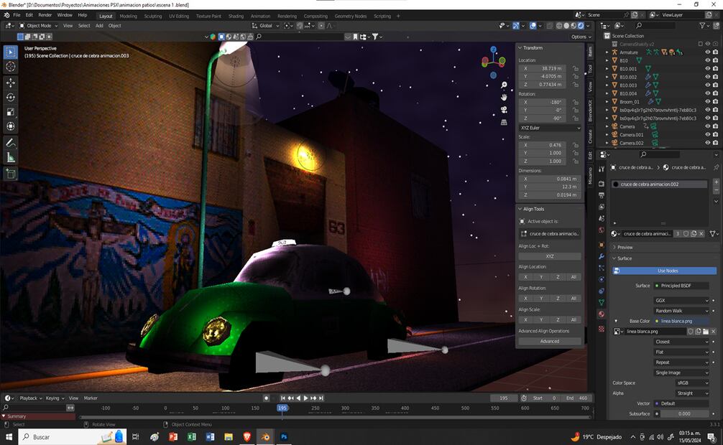The image size is (723, 445).
Task: Open the XYZ Euler rotation mode dropdown
Action: pyautogui.click(x=550, y=128)
